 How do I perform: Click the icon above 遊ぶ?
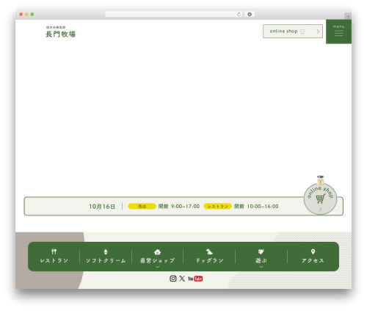261,251
